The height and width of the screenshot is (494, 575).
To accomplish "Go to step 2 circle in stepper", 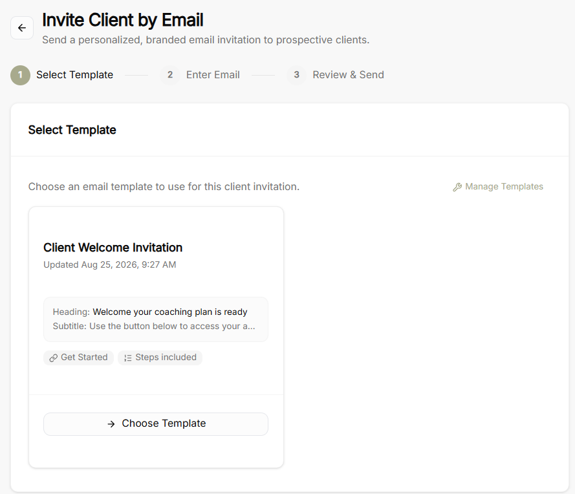I will tap(170, 75).
